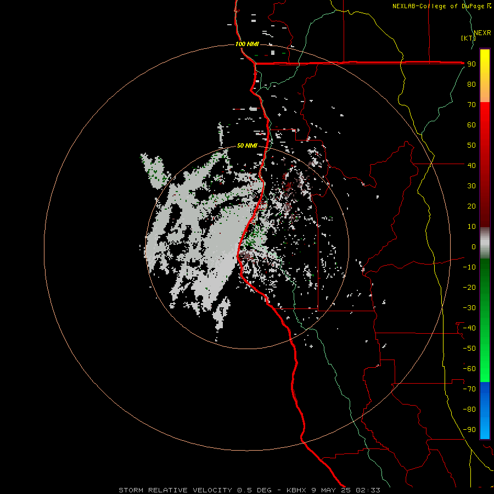Pick the gray near-zero segment of the color bar
Viewport: 494px width, 494px height.
pyautogui.click(x=485, y=243)
